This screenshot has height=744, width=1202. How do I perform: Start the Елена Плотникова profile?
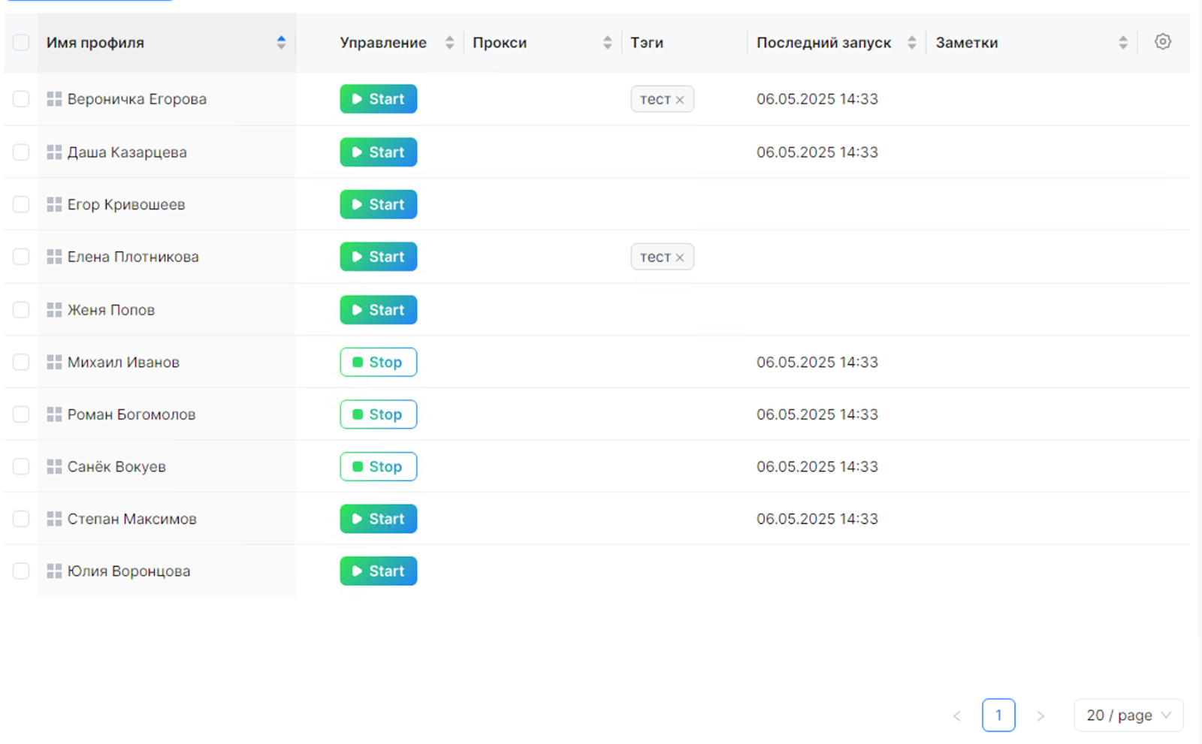pos(379,257)
